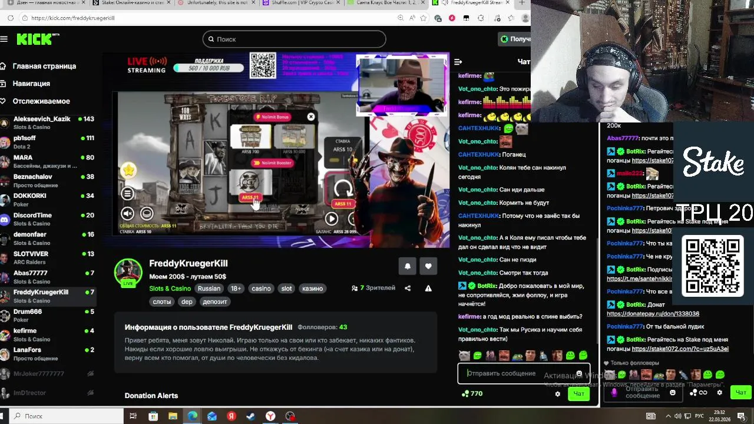Open demonfaer channel in sidebar
The width and height of the screenshot is (754, 424).
pos(48,238)
